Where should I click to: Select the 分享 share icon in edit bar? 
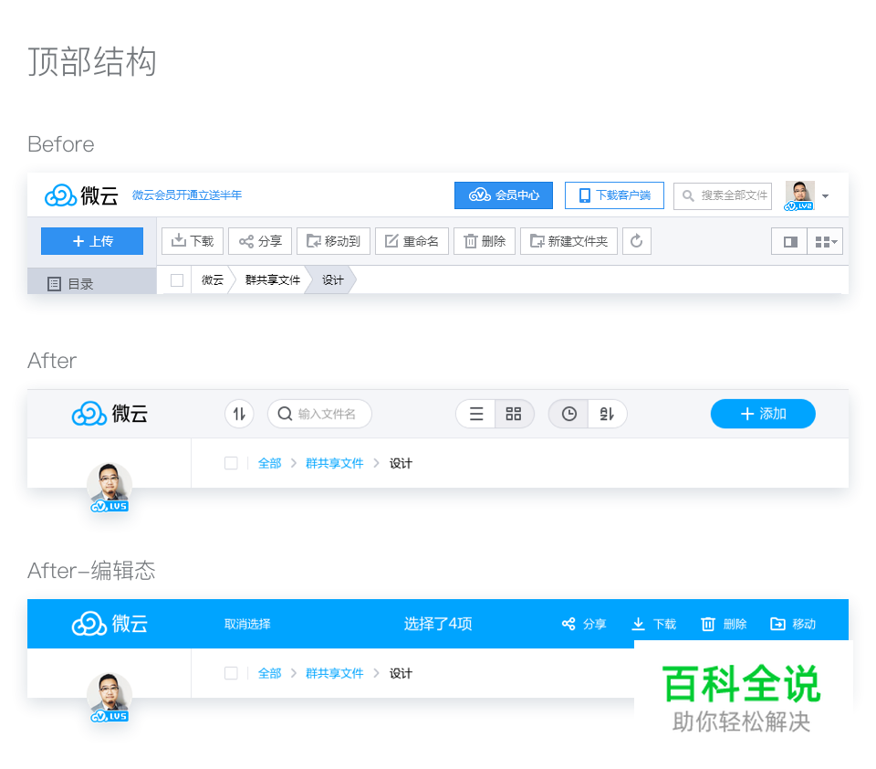point(583,623)
